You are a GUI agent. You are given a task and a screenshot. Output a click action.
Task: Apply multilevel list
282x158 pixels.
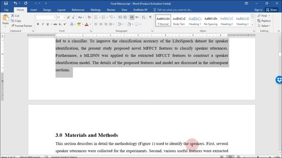point(111,18)
